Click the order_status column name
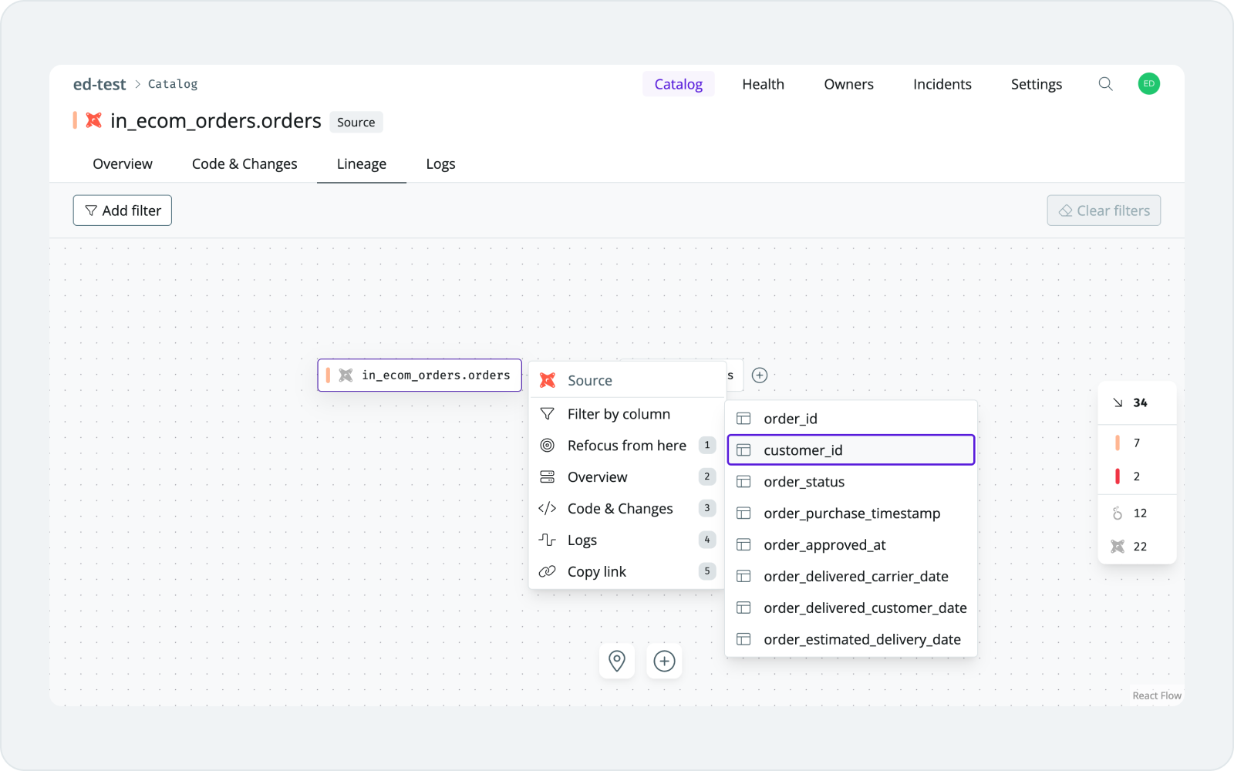This screenshot has width=1234, height=771. pos(804,482)
